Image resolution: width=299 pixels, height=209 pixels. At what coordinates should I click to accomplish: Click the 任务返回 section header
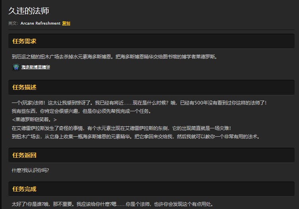coord(151,155)
